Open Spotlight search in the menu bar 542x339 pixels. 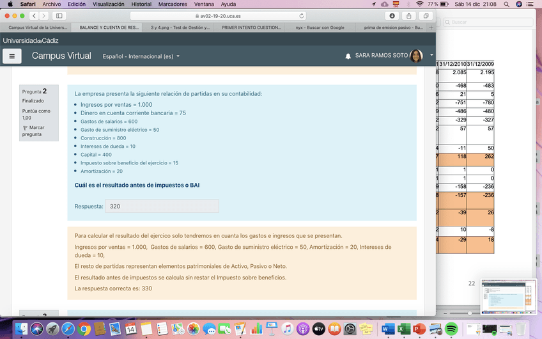point(506,4)
